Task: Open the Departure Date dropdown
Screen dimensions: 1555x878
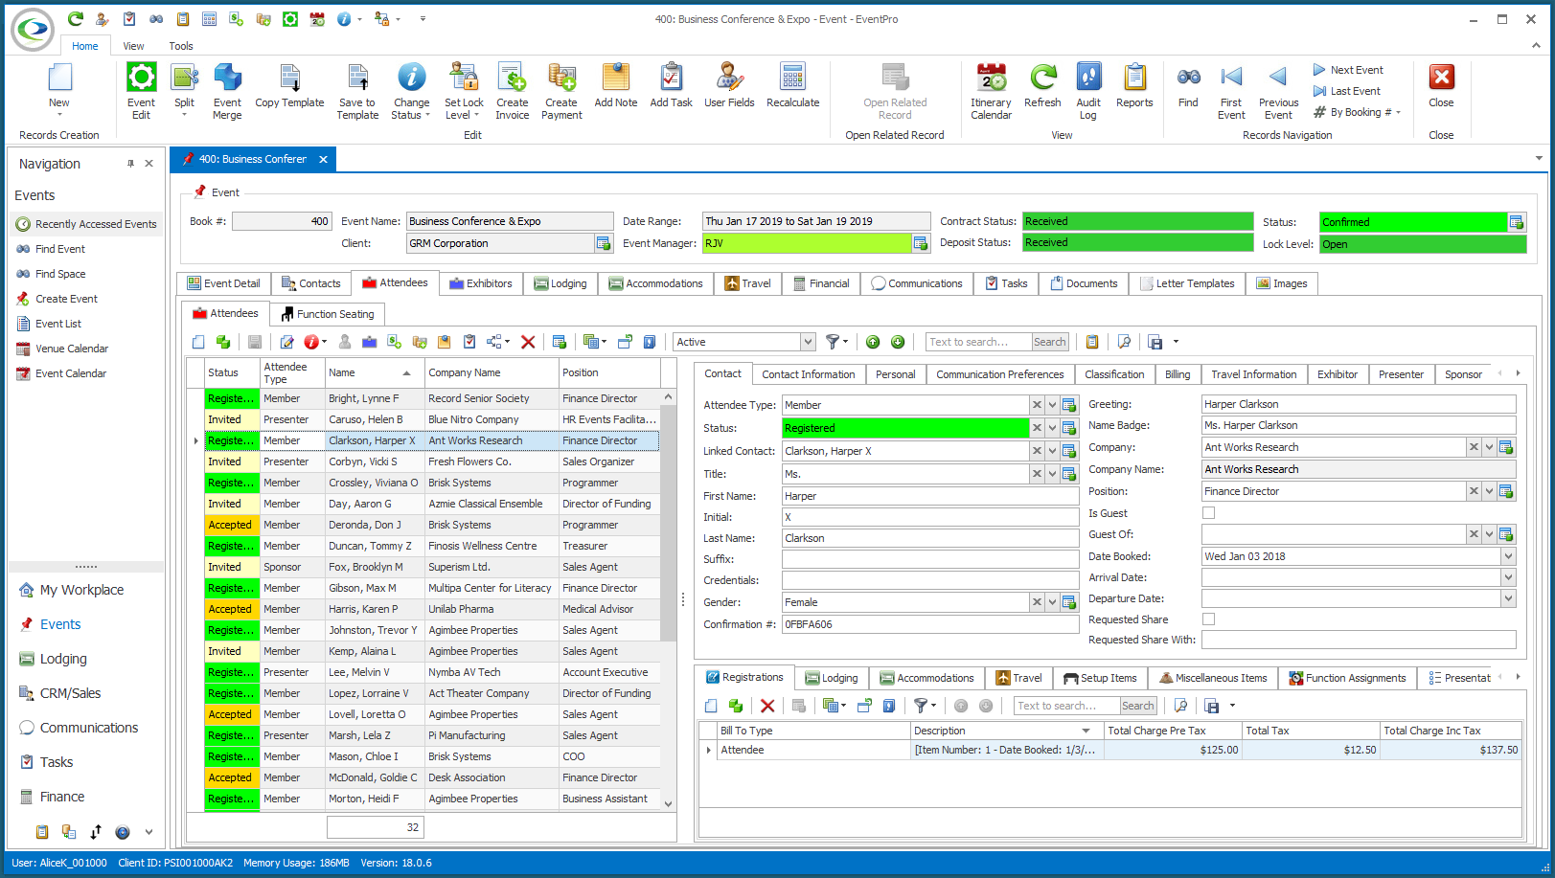Action: click(1508, 598)
